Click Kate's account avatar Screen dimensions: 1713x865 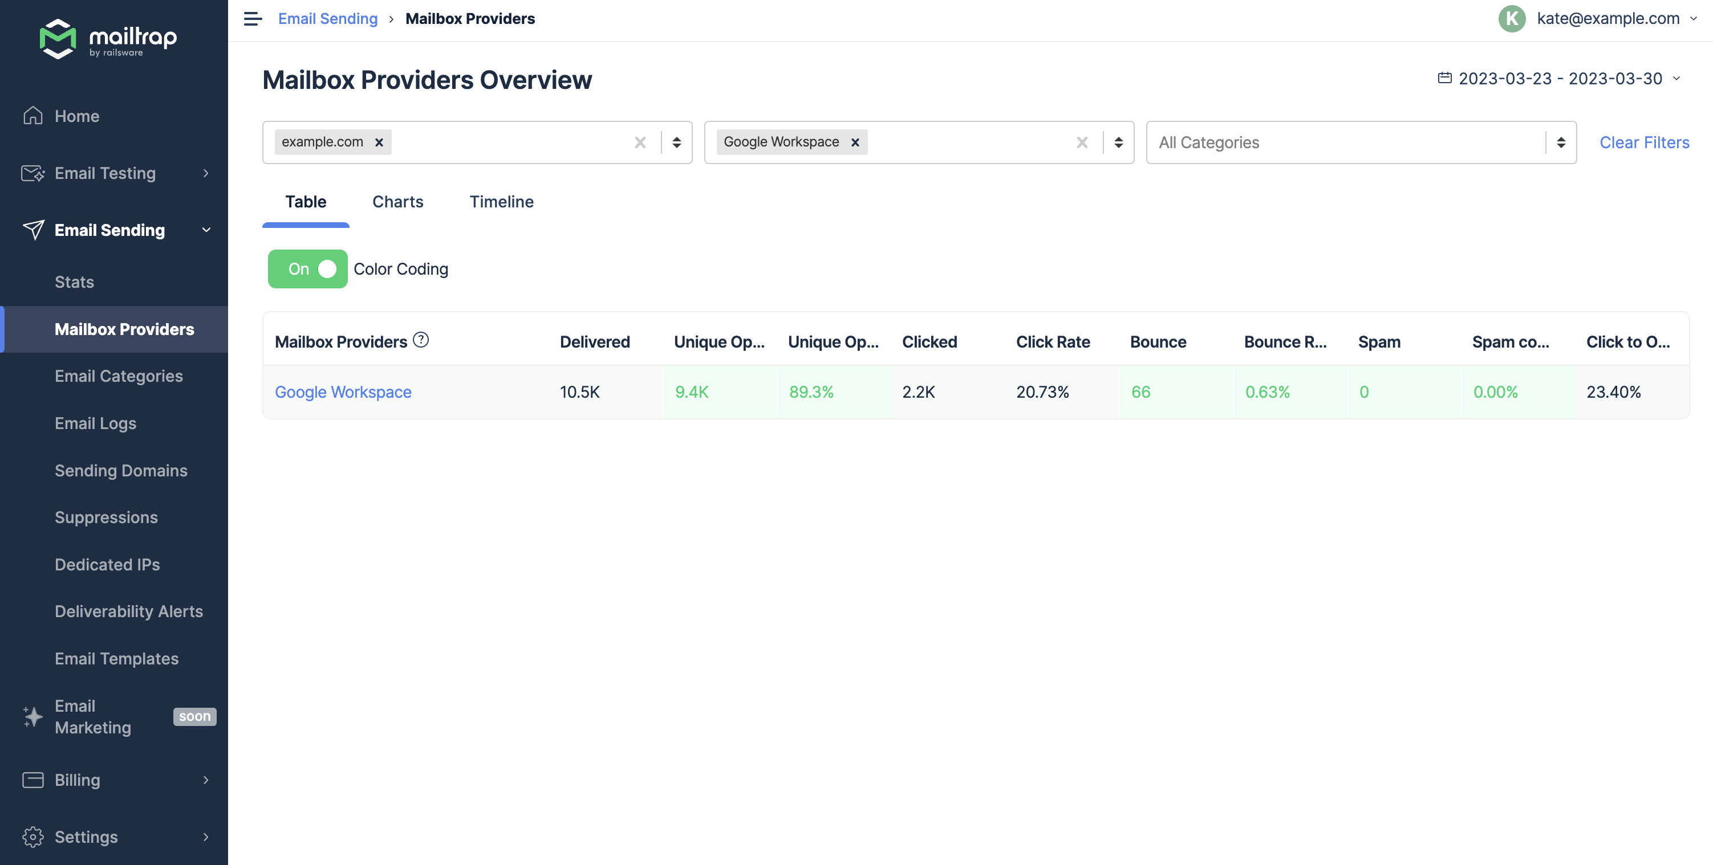click(1512, 19)
